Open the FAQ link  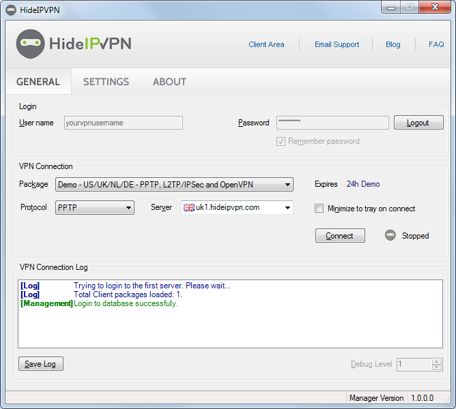(x=436, y=44)
